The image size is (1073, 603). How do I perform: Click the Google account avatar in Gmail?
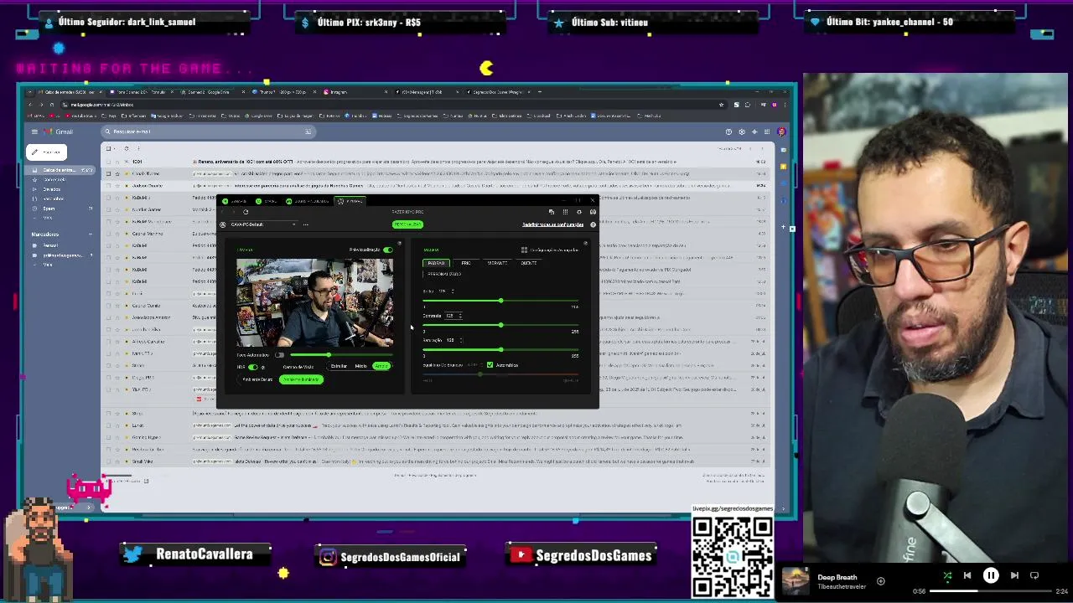click(781, 131)
